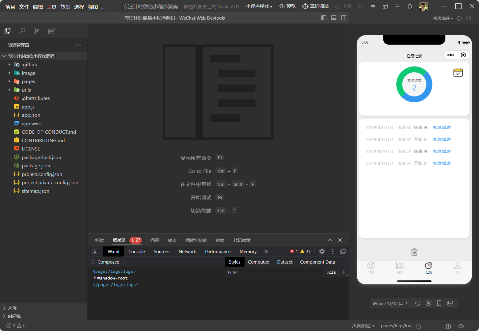
Task: Click the Filter styles input field
Action: (x=273, y=272)
